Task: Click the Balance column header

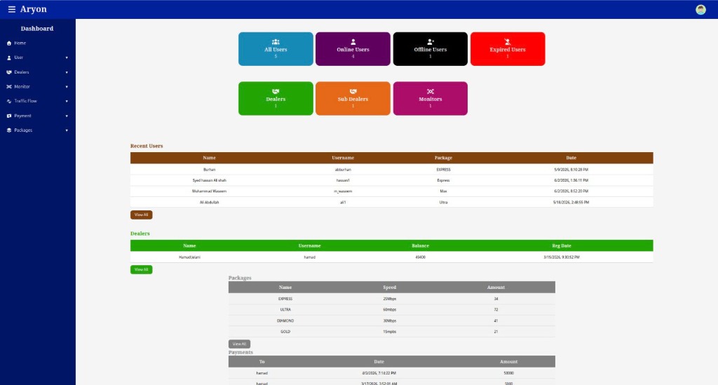Action: pos(421,246)
